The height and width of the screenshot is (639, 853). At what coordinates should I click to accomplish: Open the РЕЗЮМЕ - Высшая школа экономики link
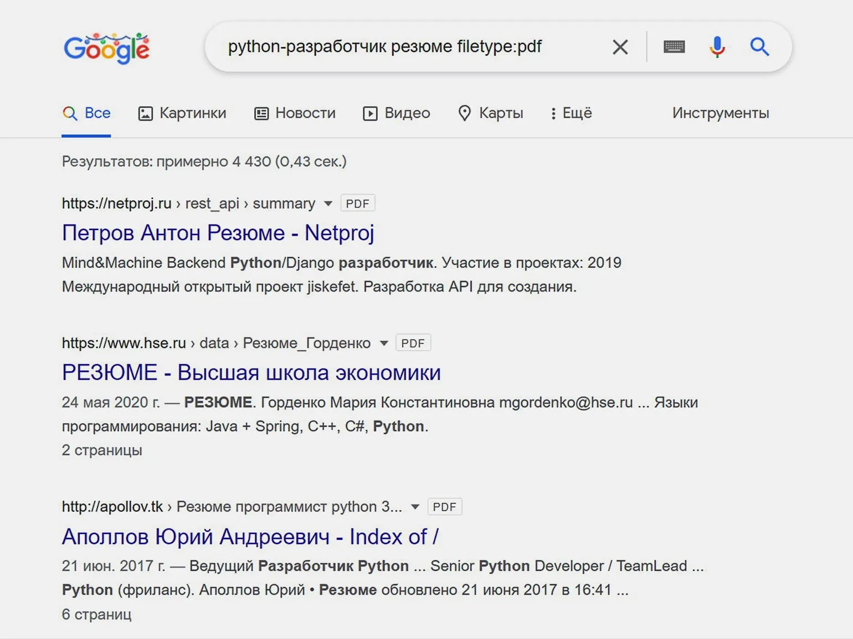coord(251,372)
